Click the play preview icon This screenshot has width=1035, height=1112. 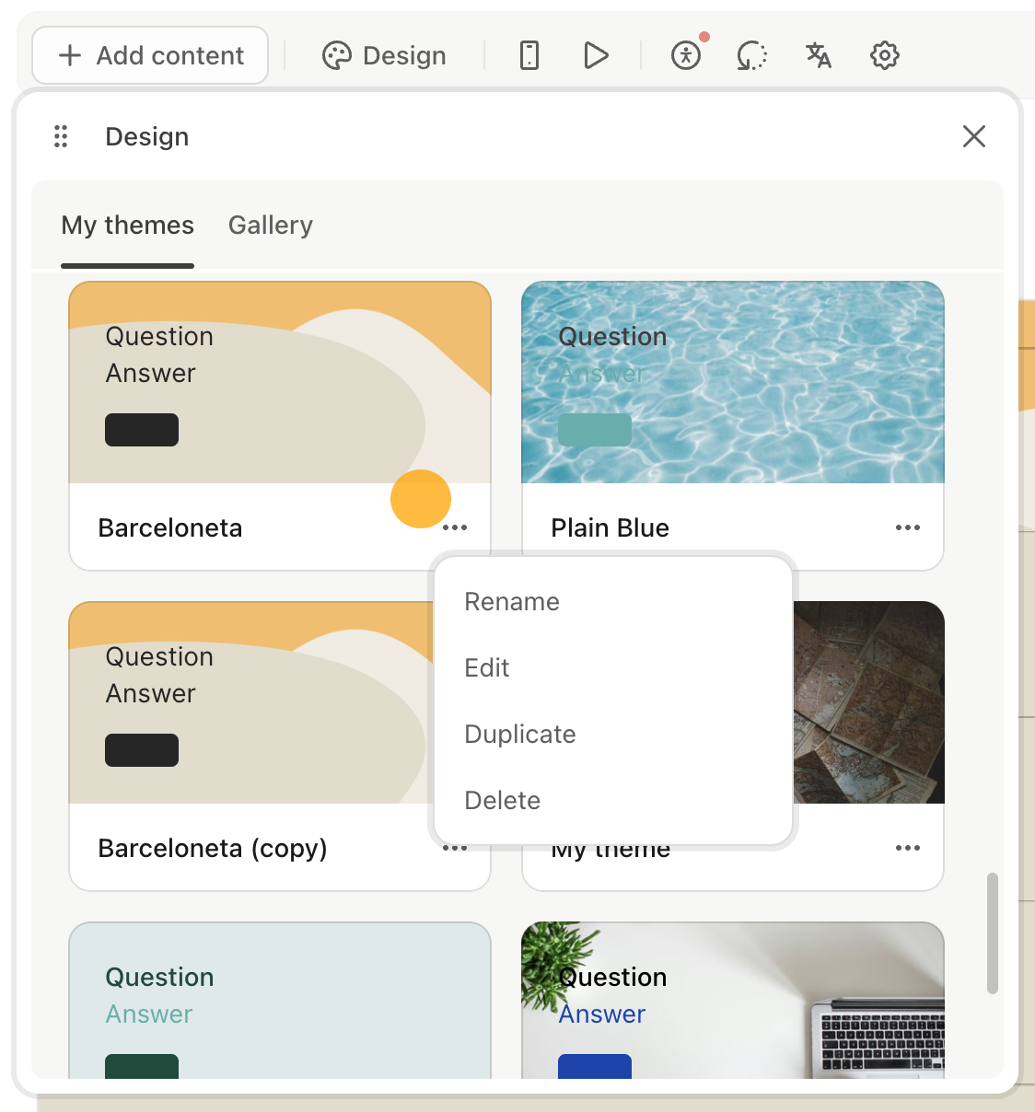pos(596,55)
